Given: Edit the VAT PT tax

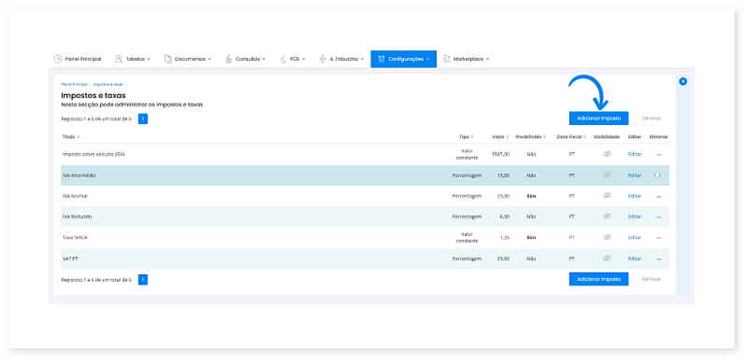Looking at the screenshot, I should [x=635, y=258].
